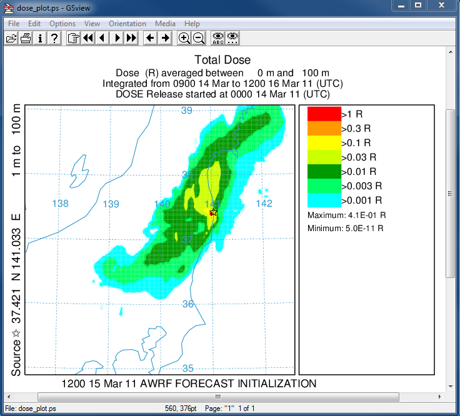
Task: Open the Orientation menu
Action: [127, 24]
